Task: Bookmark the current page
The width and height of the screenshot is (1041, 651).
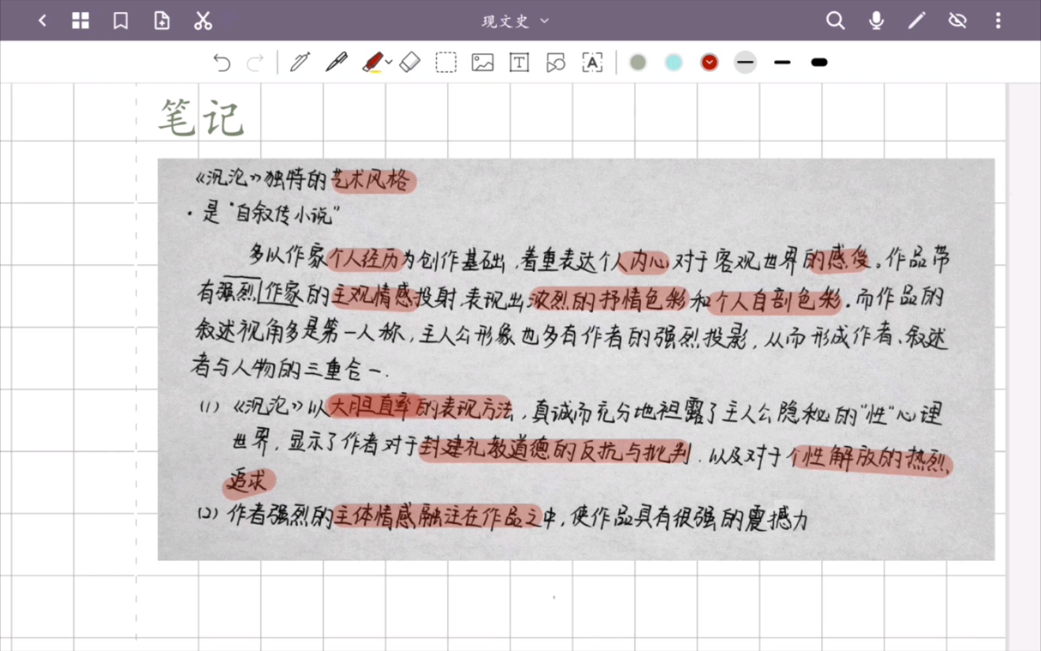Action: tap(120, 20)
